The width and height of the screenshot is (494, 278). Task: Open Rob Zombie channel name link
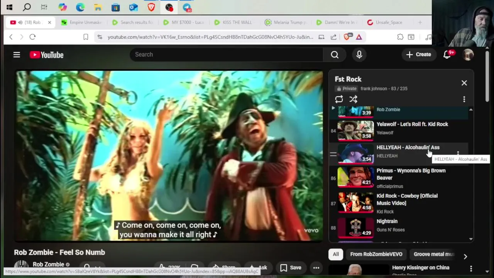point(48,264)
